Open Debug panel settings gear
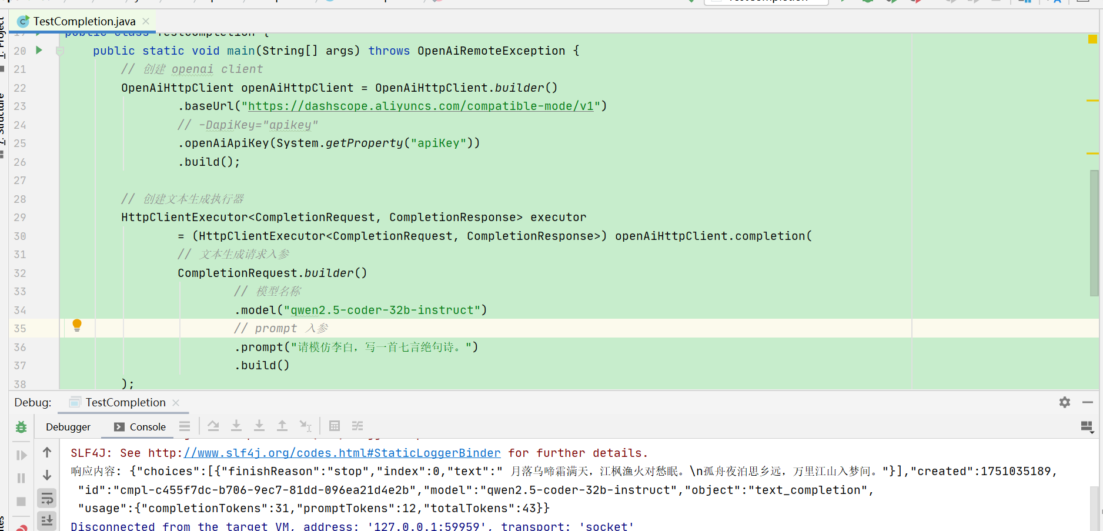 [x=1065, y=402]
